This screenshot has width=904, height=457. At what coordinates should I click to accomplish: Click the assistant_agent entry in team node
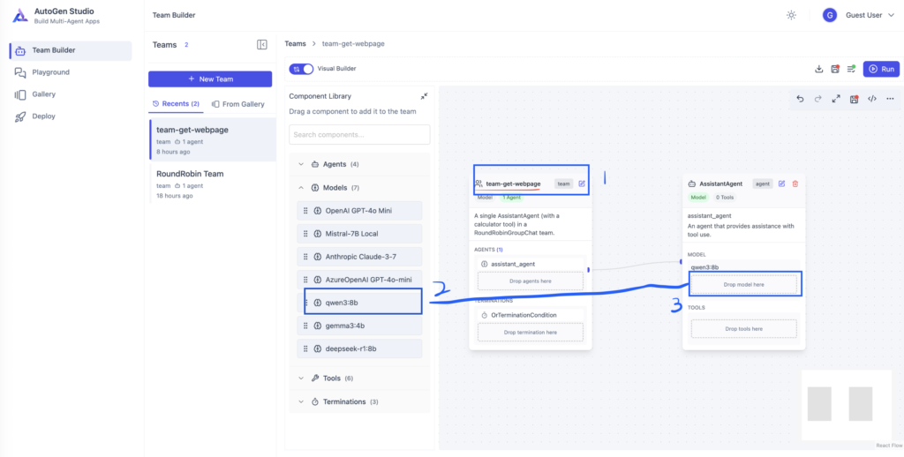(531, 264)
